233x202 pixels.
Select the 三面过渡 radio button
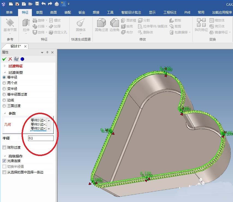[x=4, y=106]
